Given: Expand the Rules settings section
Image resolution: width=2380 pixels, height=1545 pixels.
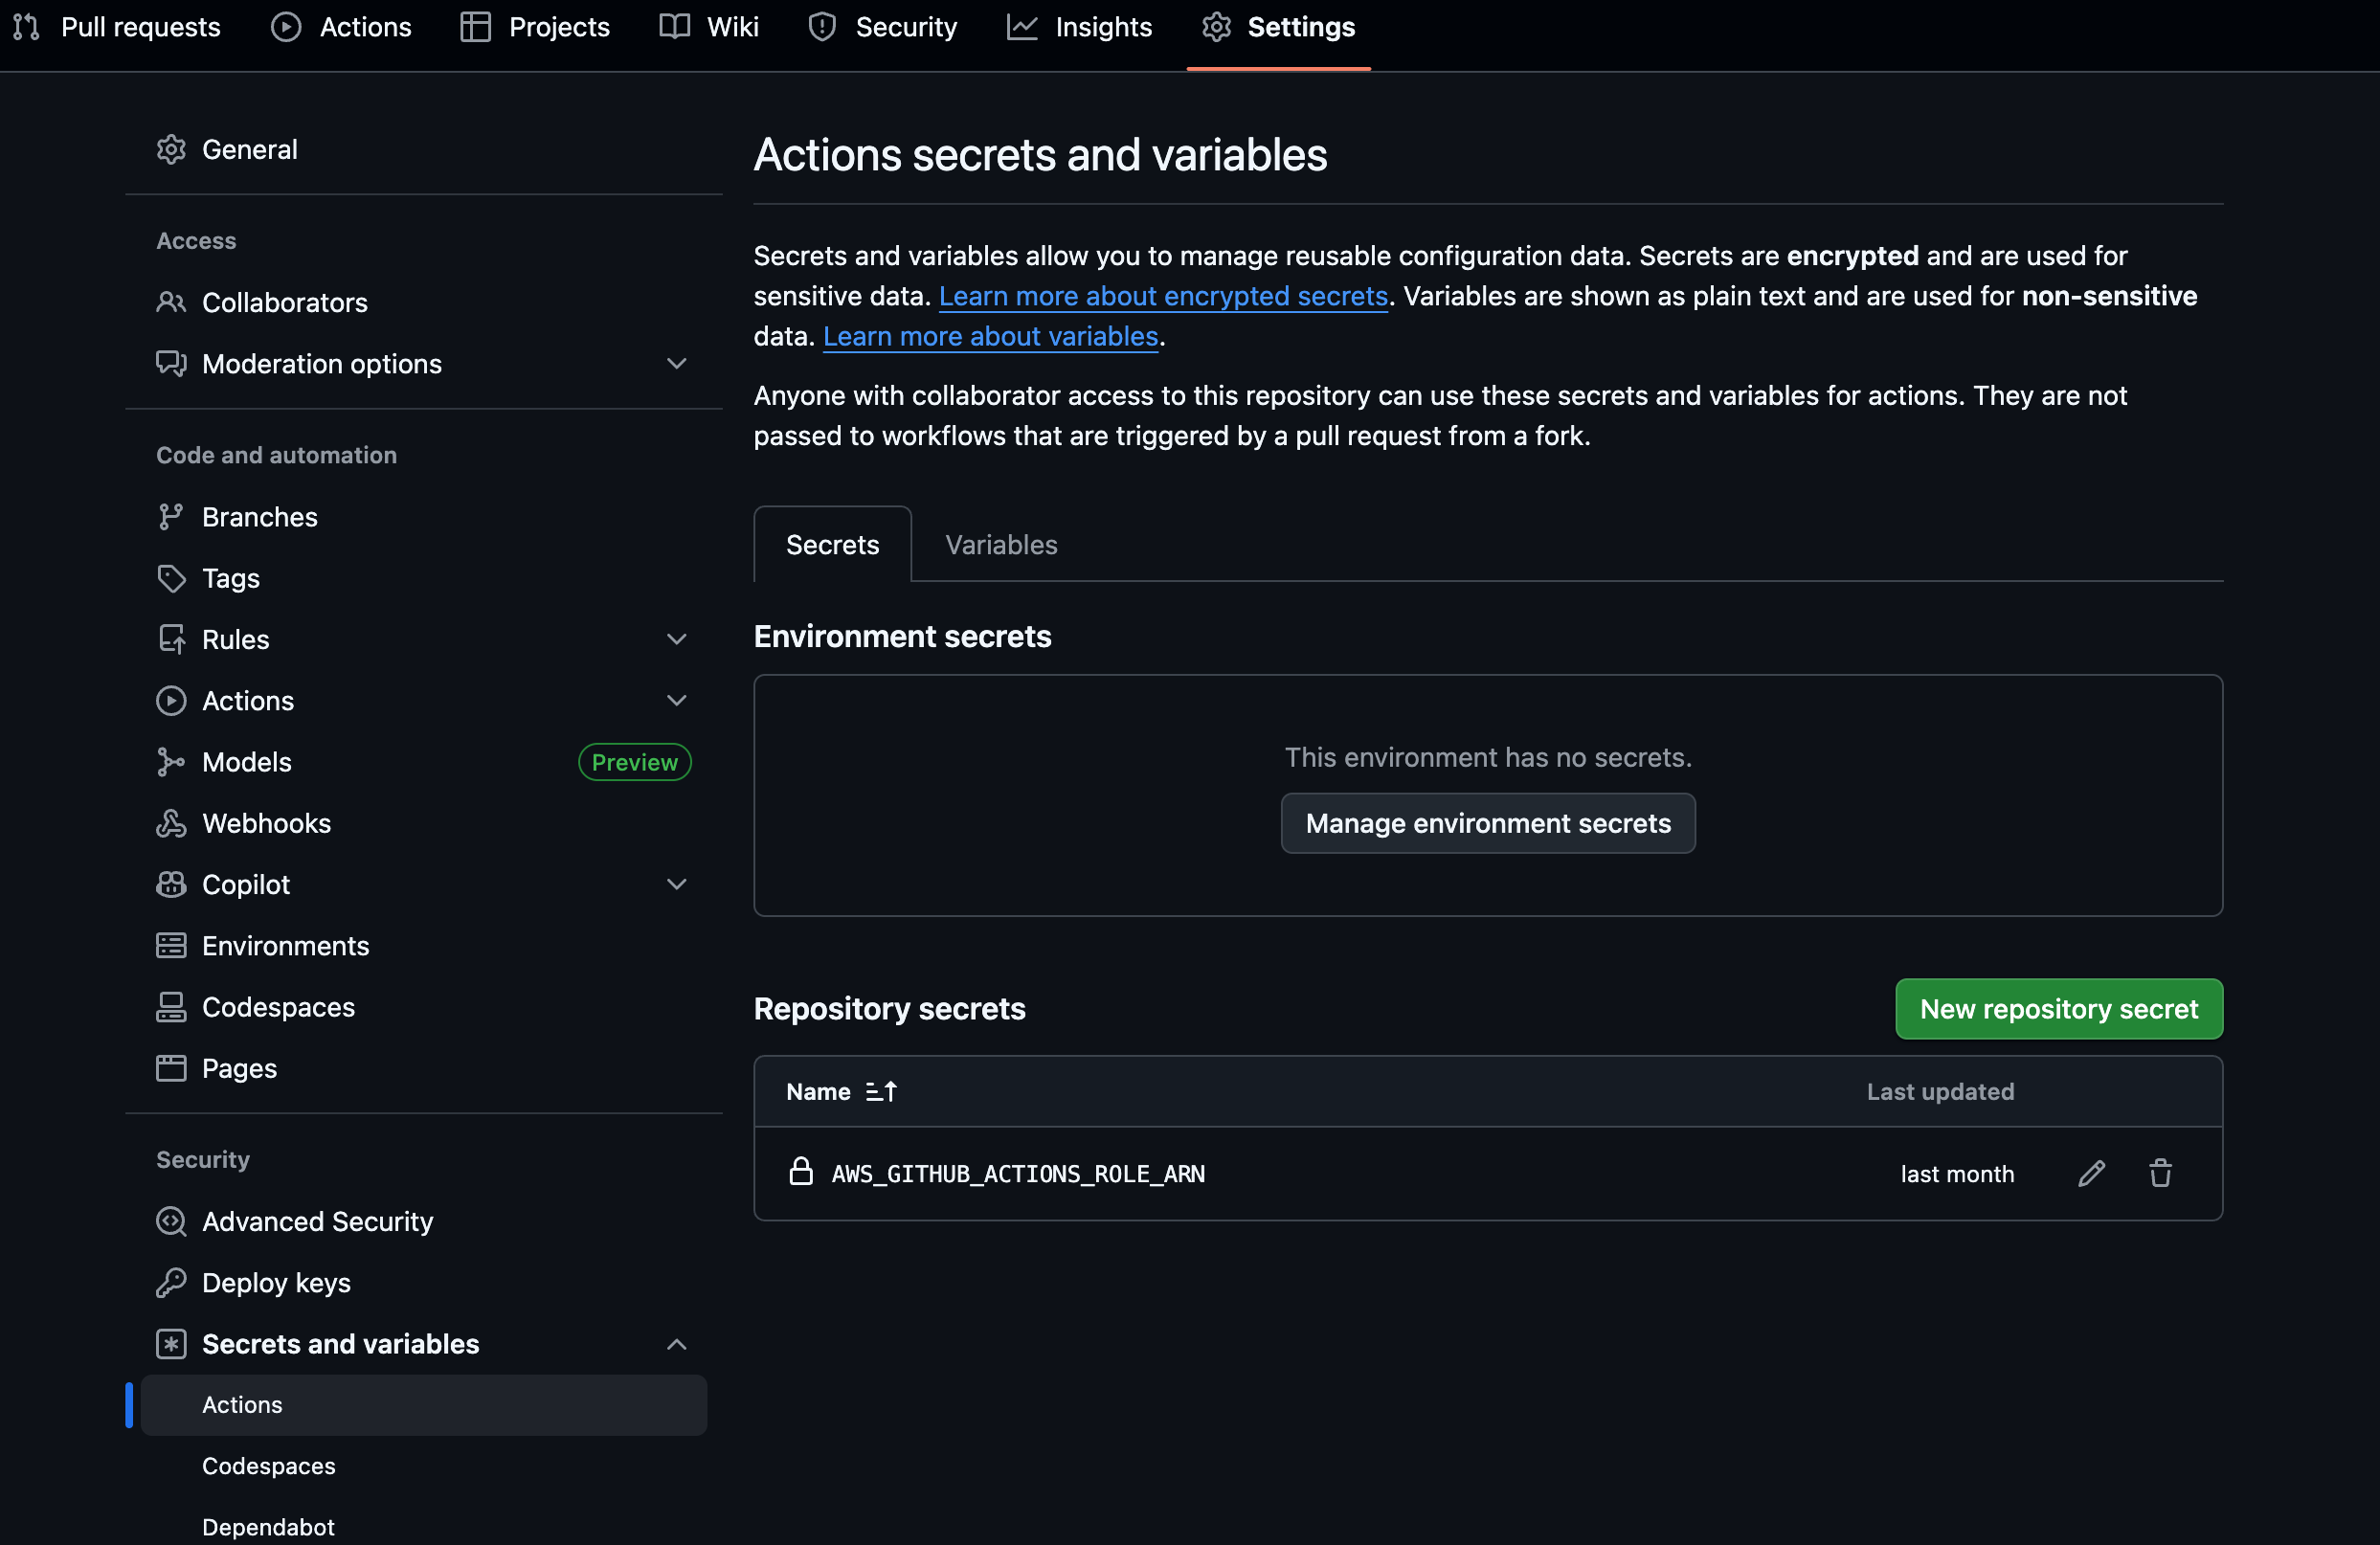Looking at the screenshot, I should click(x=677, y=639).
